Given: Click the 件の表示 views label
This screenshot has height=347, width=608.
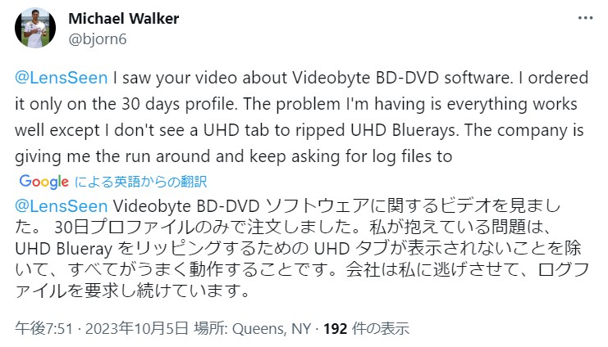Looking at the screenshot, I should (381, 329).
